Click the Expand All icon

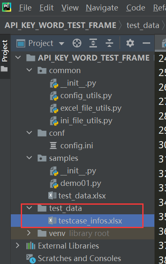[x=93, y=43]
